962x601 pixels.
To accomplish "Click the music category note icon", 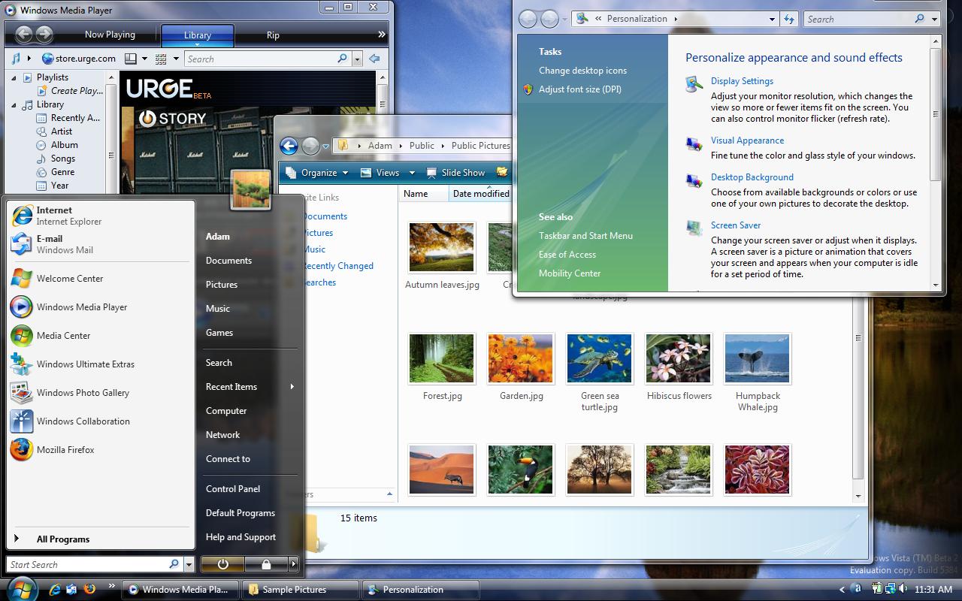I will [x=16, y=58].
